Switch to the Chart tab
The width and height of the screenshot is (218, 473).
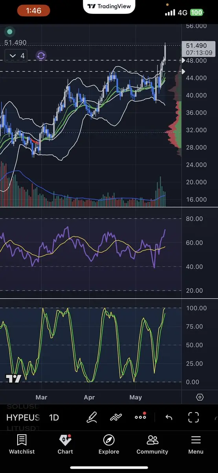65,445
